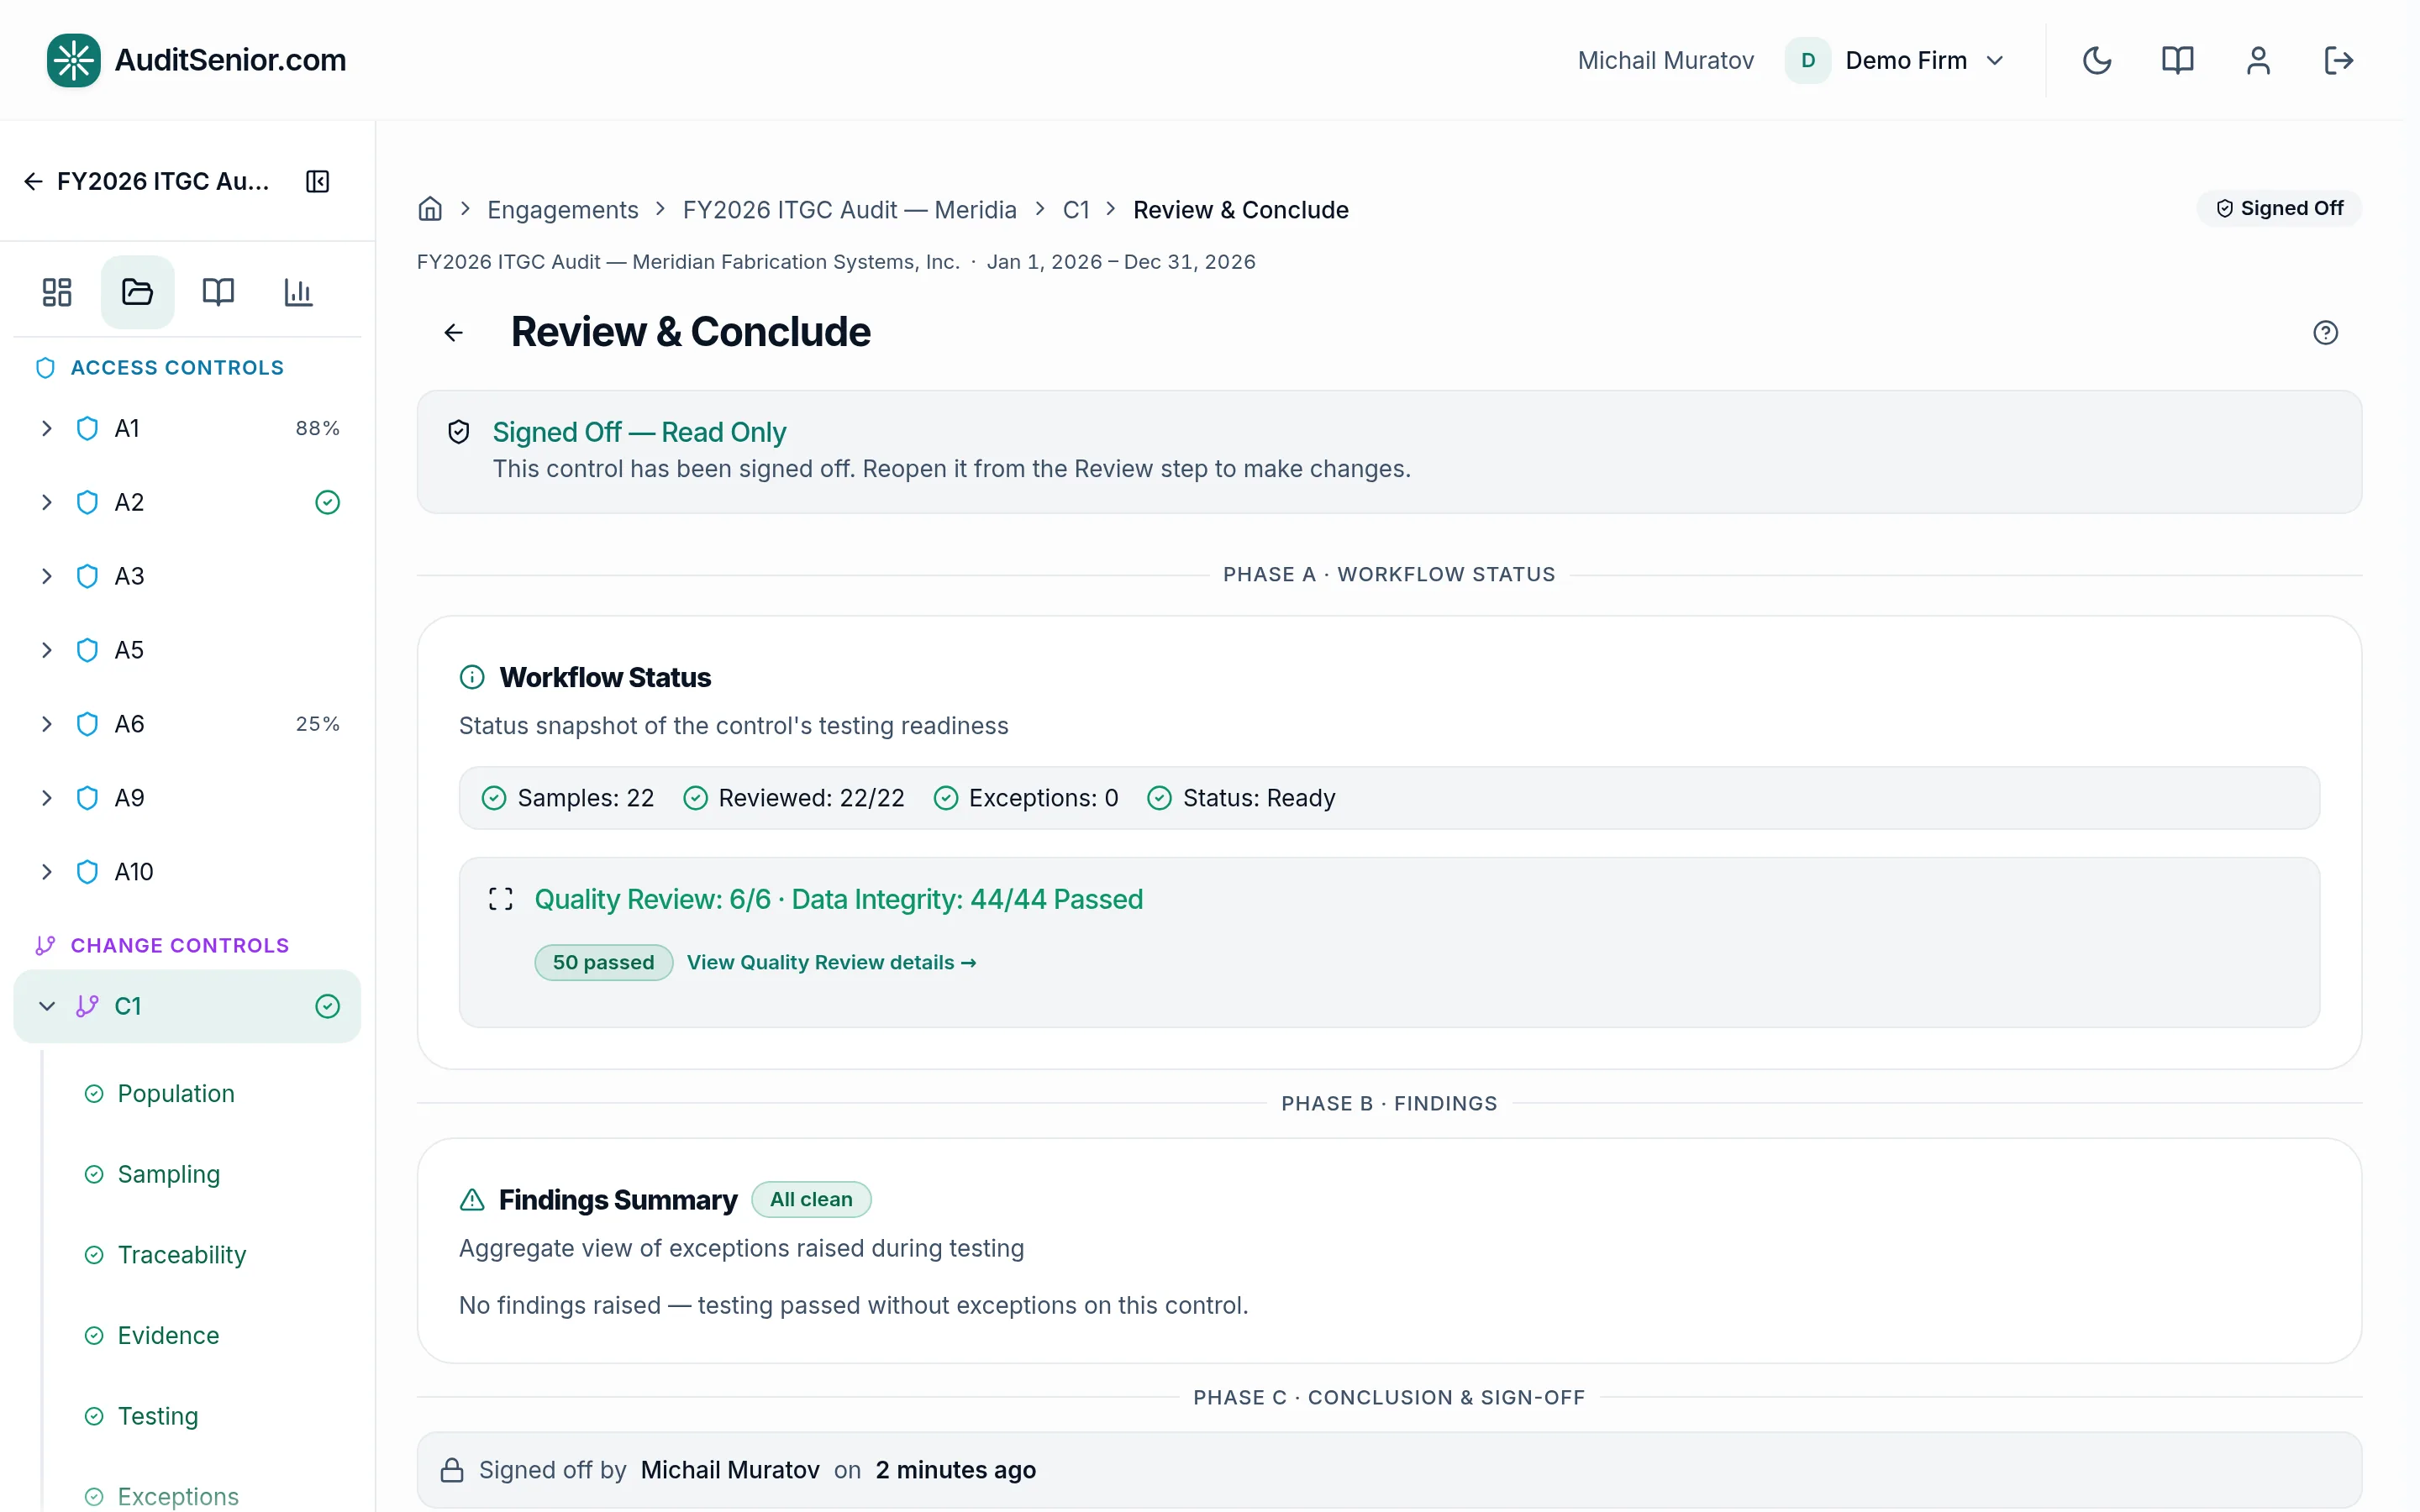Screen dimensions: 2420x1512
Task: Go to Engagements breadcrumb
Action: pos(563,209)
